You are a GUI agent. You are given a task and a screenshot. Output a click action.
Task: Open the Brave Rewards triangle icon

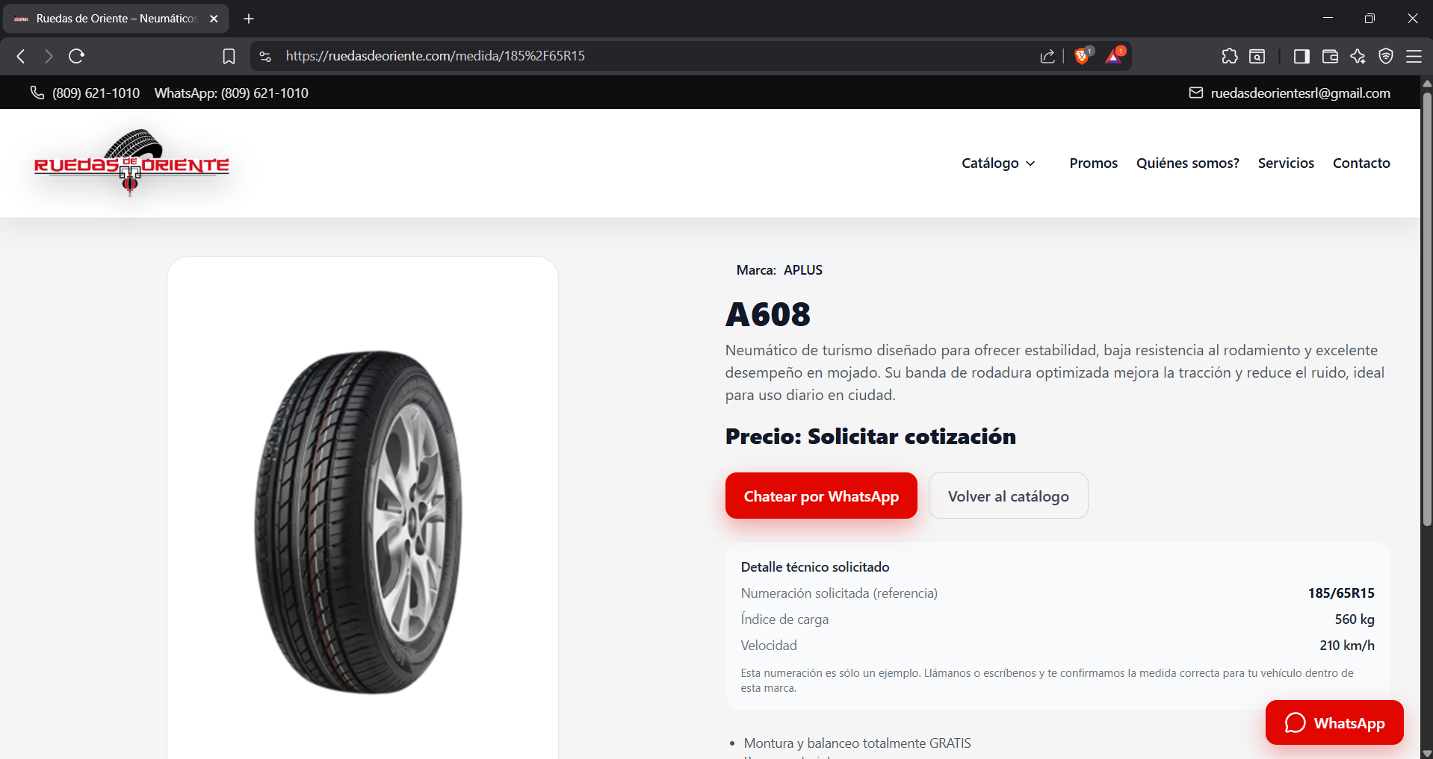pos(1114,56)
